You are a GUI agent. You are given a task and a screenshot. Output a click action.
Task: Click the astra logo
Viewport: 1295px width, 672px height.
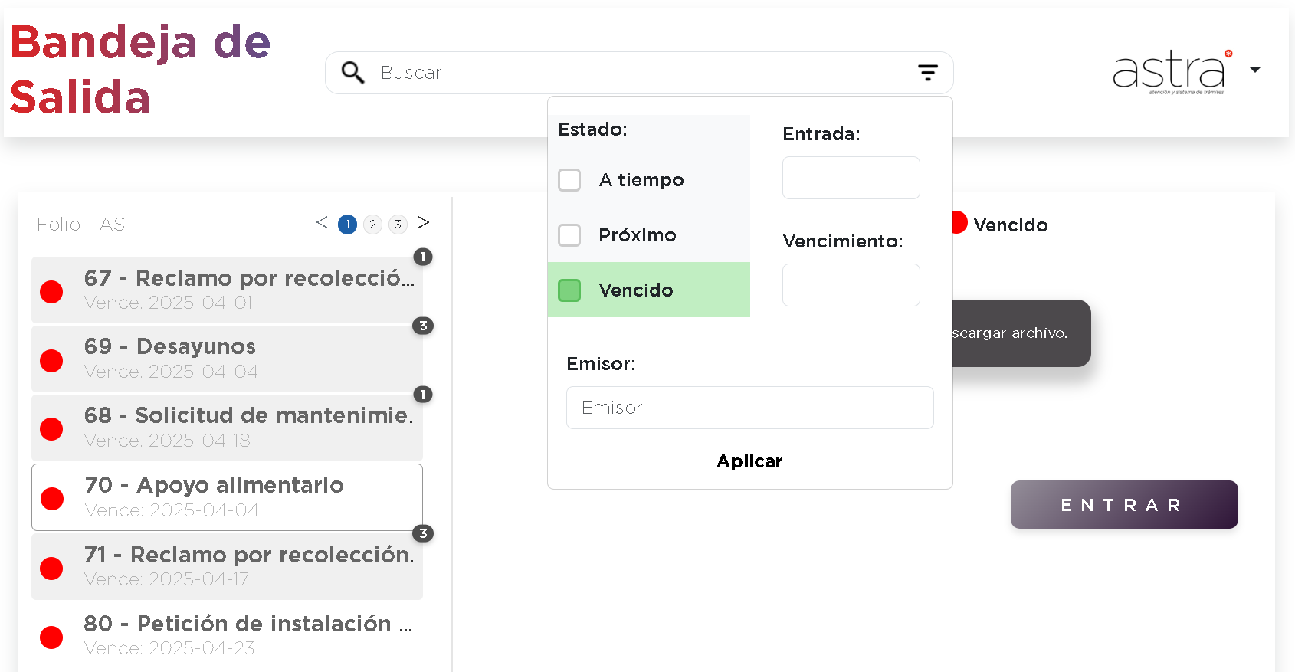click(x=1170, y=72)
